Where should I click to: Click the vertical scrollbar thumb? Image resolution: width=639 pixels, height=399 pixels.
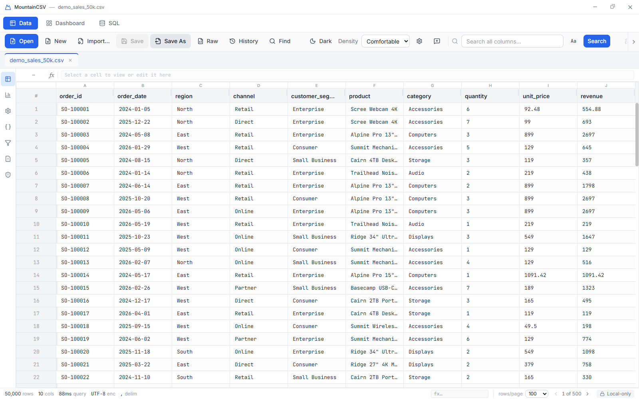(637, 134)
